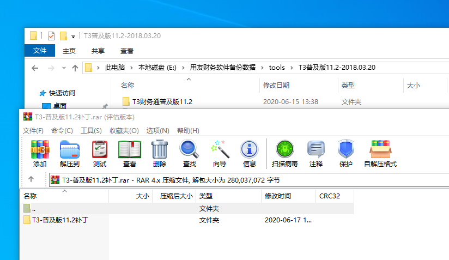The height and width of the screenshot is (260, 449).
Task: Sort archive list by CRC32 column
Action: pyautogui.click(x=335, y=196)
